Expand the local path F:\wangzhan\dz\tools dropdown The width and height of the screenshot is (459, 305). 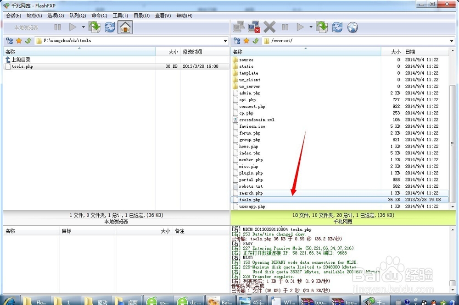point(225,41)
